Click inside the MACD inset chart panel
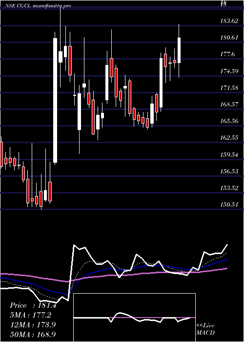 [134, 318]
